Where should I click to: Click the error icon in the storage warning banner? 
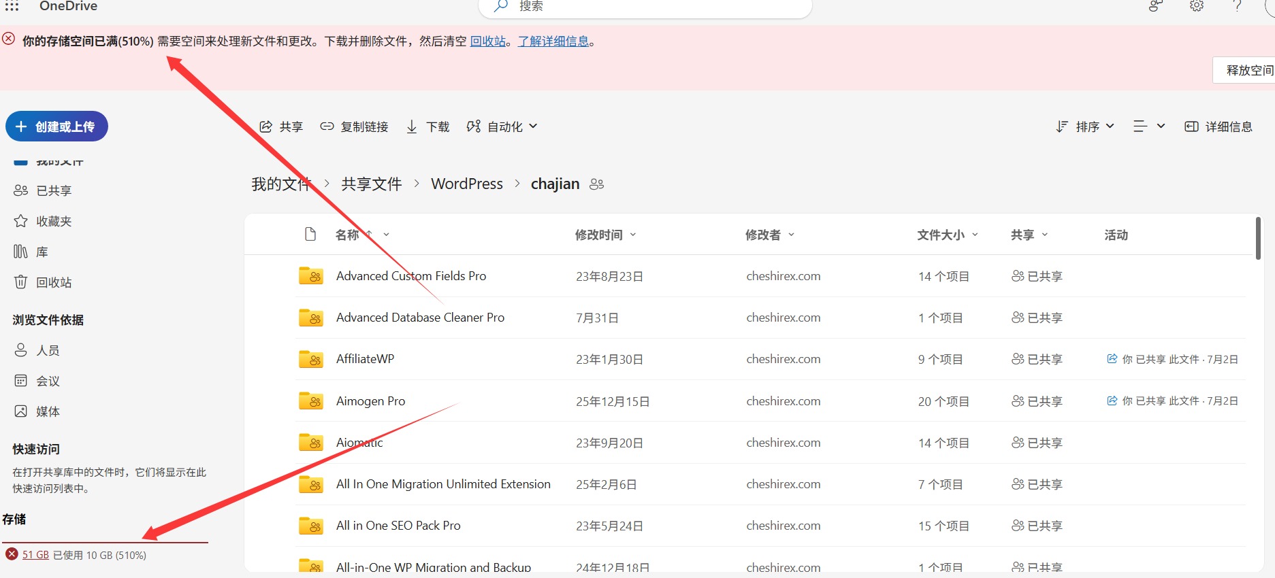pyautogui.click(x=9, y=39)
